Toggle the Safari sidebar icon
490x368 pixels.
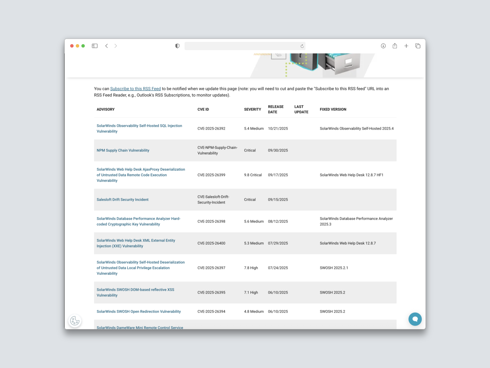pos(95,46)
